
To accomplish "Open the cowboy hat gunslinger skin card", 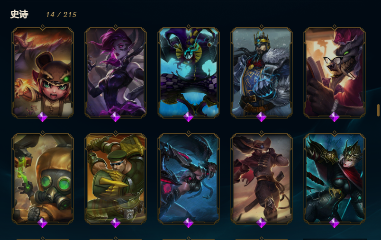I will 262,178.
